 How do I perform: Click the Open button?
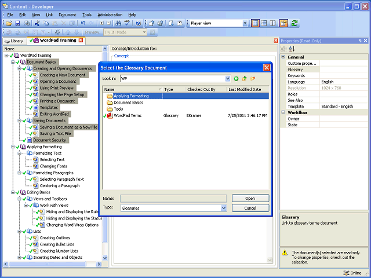click(x=250, y=198)
